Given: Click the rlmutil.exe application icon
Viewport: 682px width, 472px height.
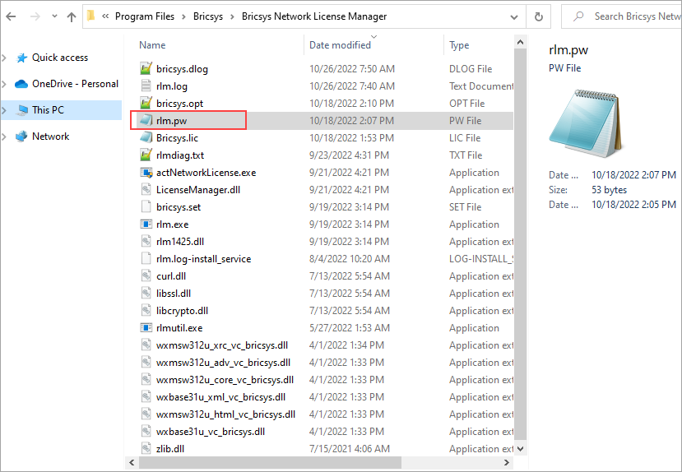Looking at the screenshot, I should click(146, 328).
